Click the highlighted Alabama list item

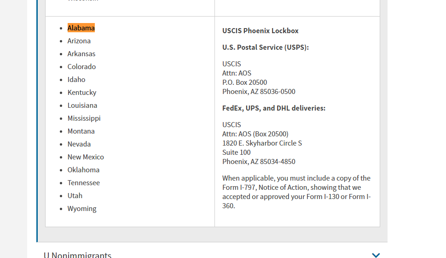tap(81, 28)
